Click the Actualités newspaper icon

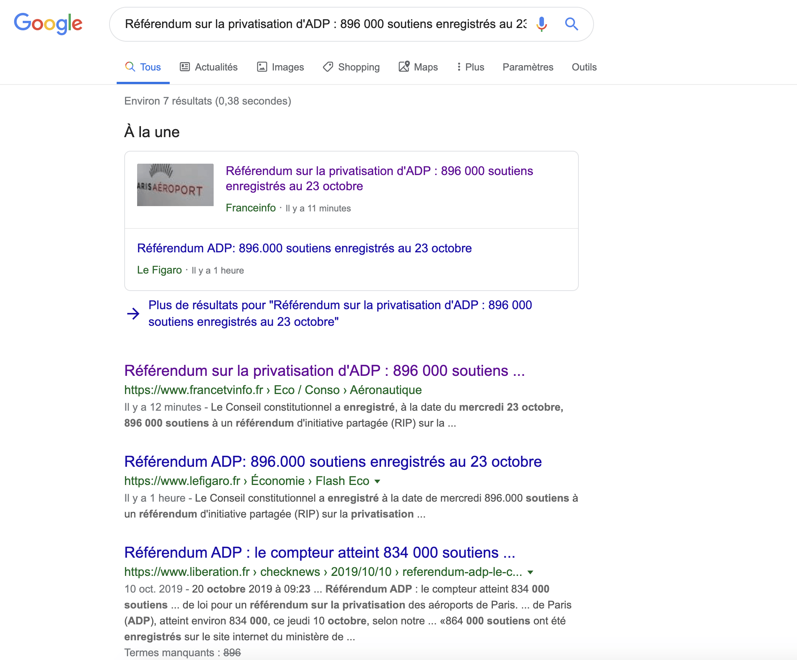coord(184,67)
